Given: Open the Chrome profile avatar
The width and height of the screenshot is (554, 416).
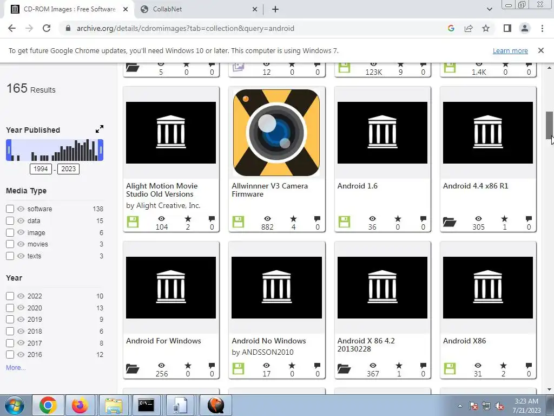Looking at the screenshot, I should pos(525,28).
